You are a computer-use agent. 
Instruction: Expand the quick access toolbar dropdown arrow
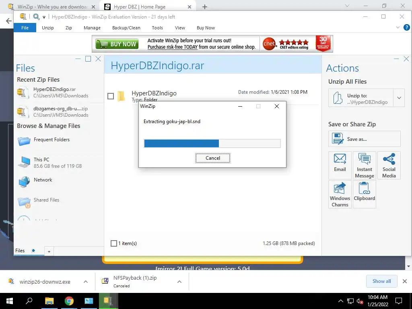(44, 17)
